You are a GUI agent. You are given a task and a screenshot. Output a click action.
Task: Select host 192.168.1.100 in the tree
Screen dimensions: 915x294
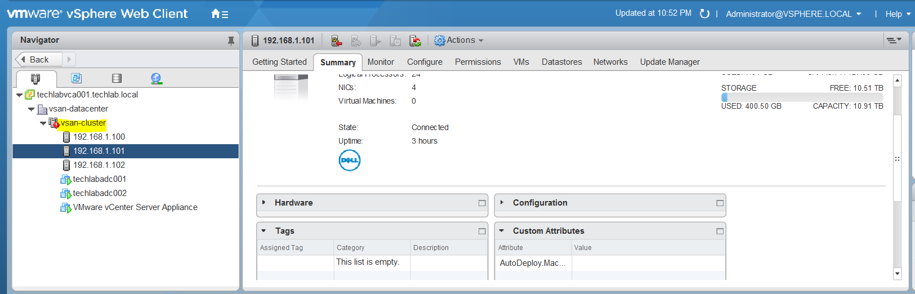click(99, 137)
